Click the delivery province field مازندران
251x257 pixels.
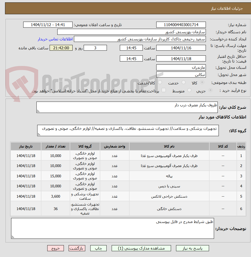pos(181,68)
